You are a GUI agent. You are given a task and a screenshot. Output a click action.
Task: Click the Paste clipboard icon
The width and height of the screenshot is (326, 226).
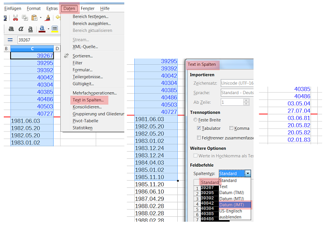coord(34,18)
